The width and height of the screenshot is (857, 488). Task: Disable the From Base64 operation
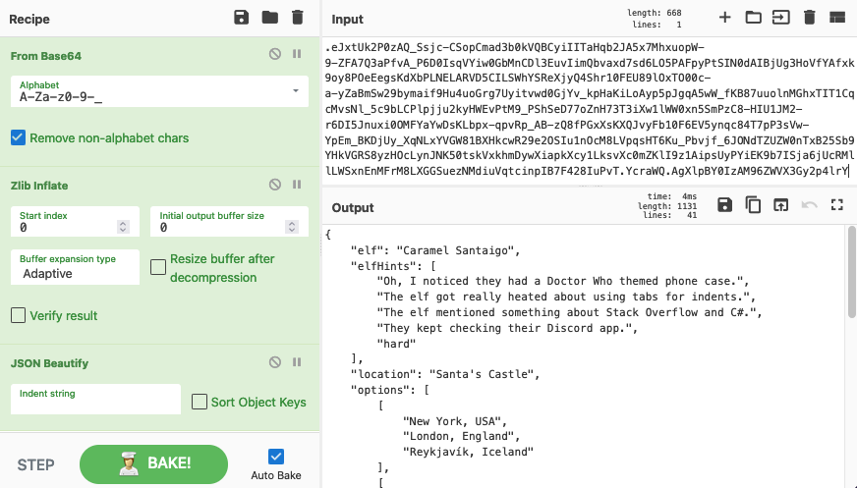click(275, 53)
